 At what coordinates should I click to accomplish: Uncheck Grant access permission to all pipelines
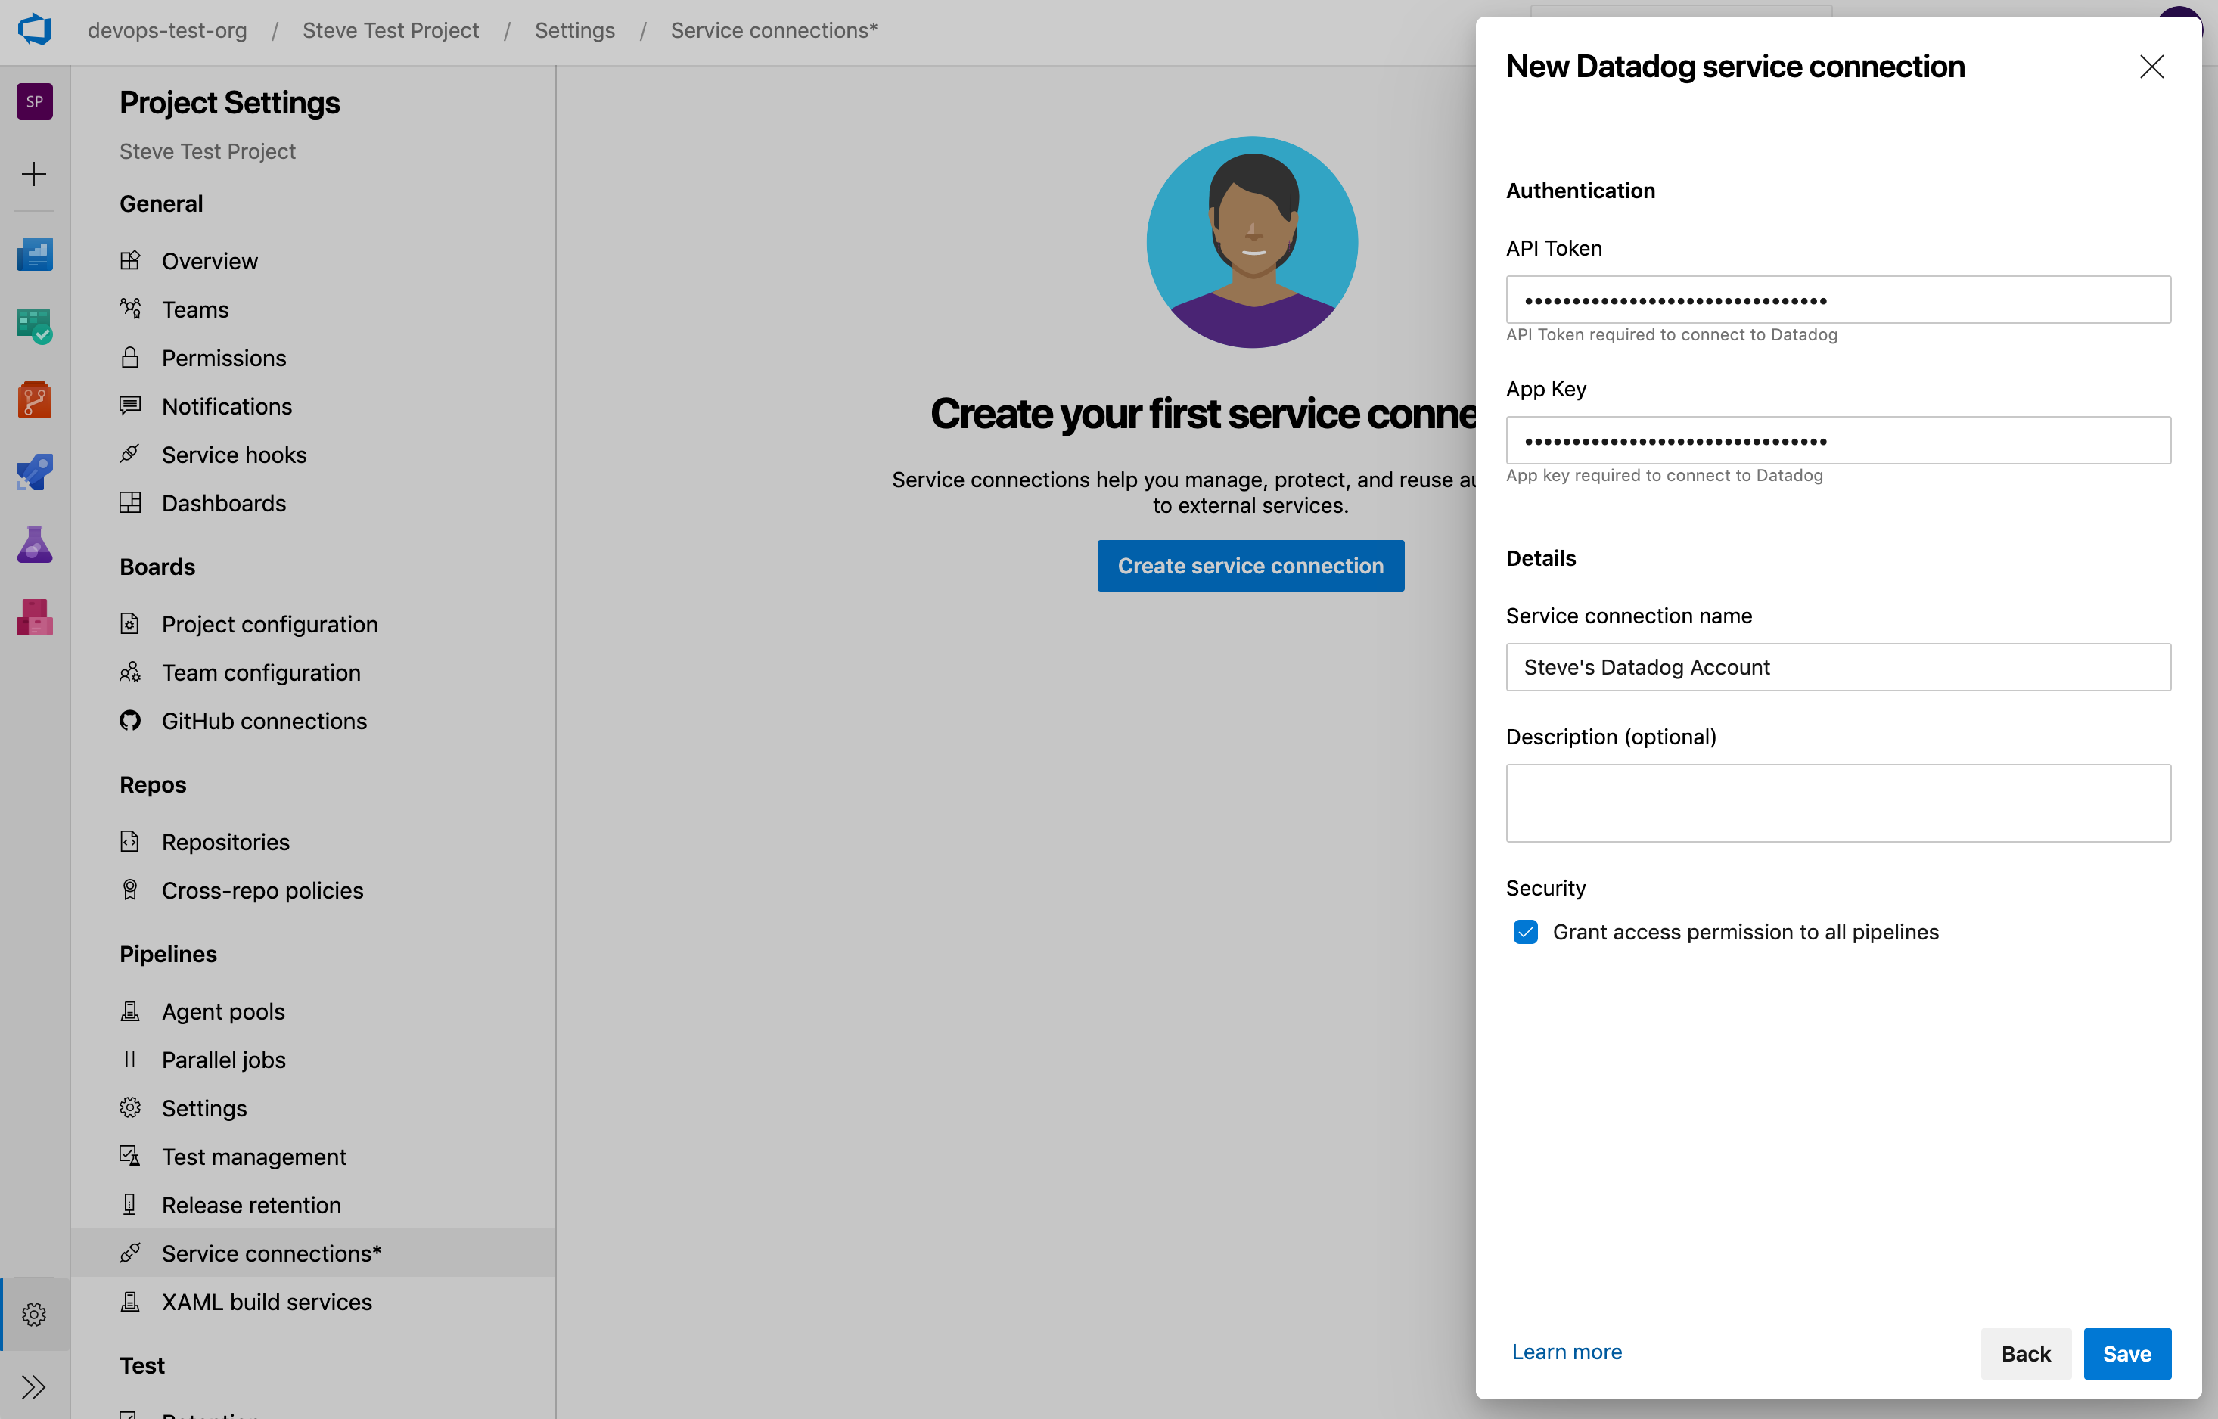click(1527, 932)
